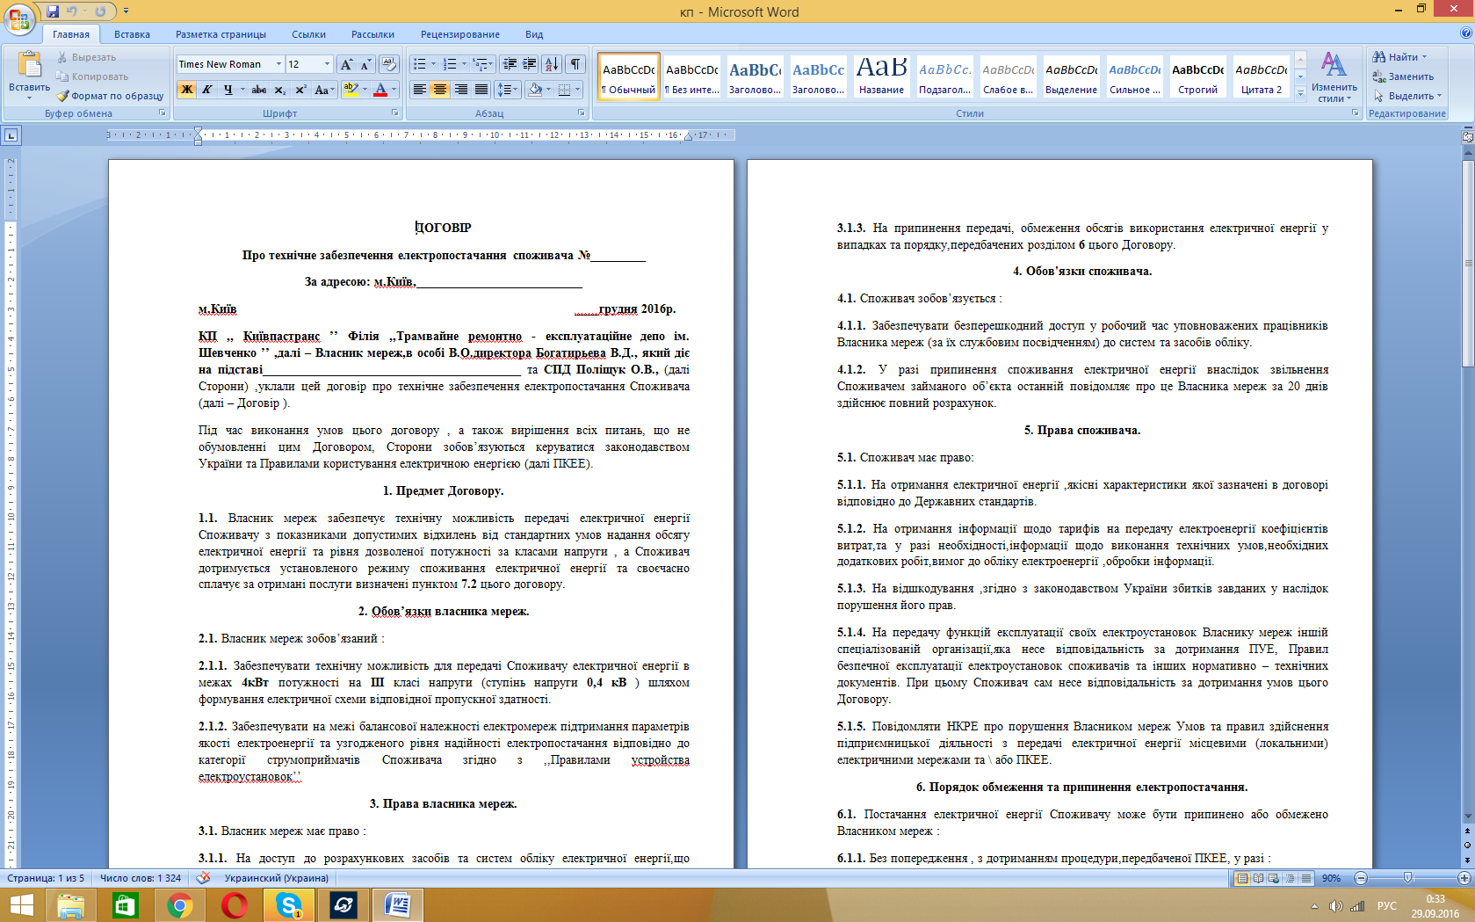Sort the selected text alphabetically
1475x922 pixels.
(x=552, y=64)
